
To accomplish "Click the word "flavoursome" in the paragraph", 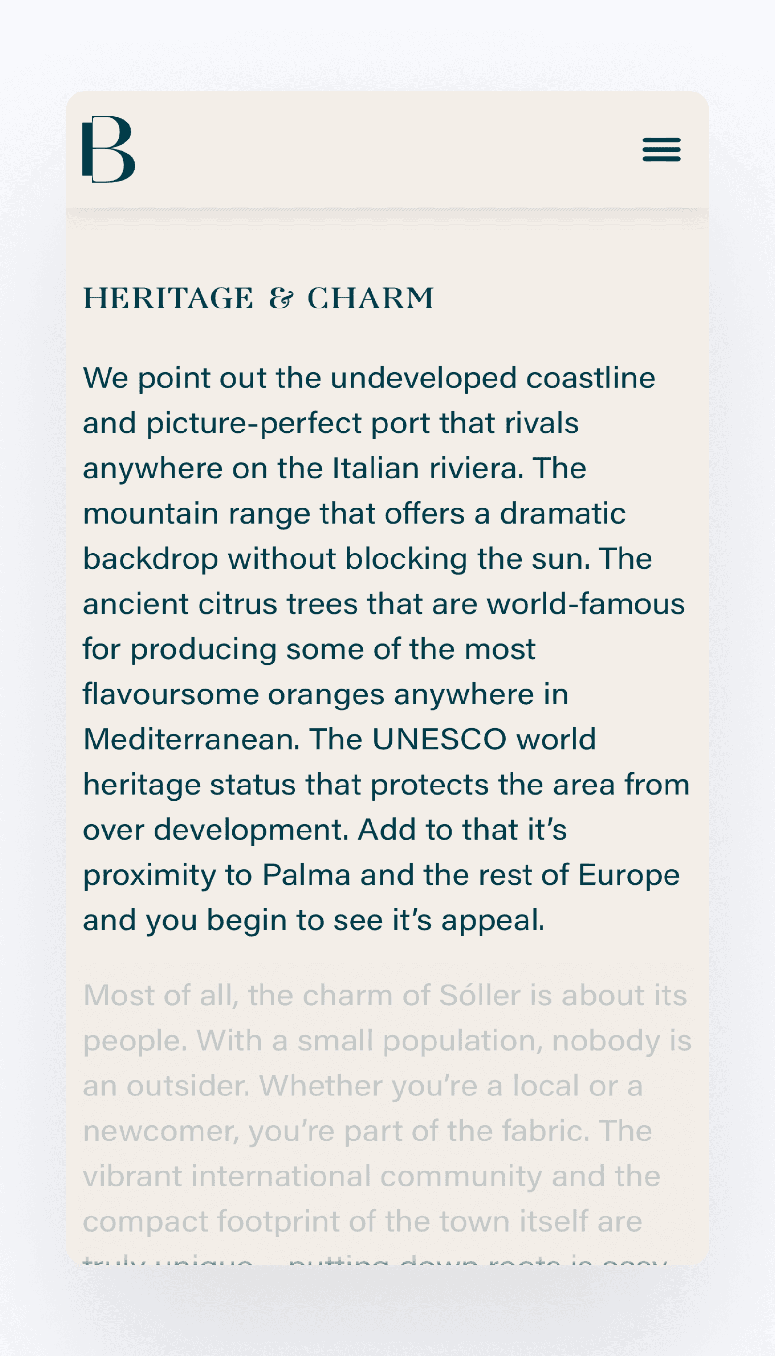I will [170, 694].
